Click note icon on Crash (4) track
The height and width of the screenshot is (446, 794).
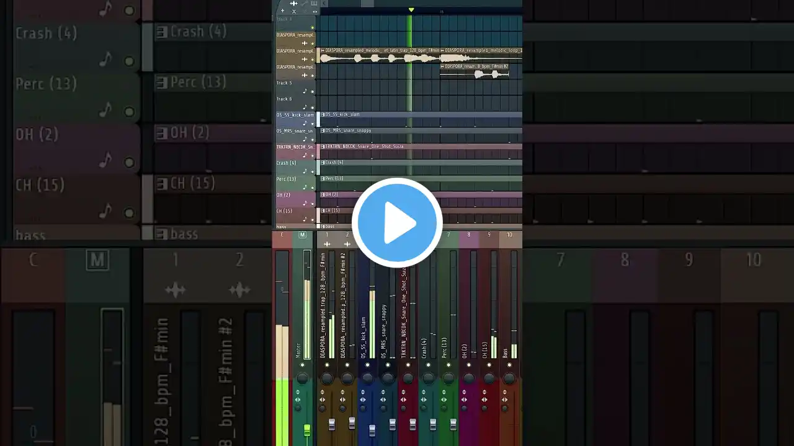305,171
